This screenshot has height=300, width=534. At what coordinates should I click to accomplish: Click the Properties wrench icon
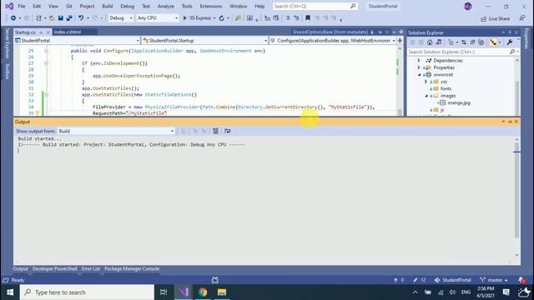[x=510, y=42]
